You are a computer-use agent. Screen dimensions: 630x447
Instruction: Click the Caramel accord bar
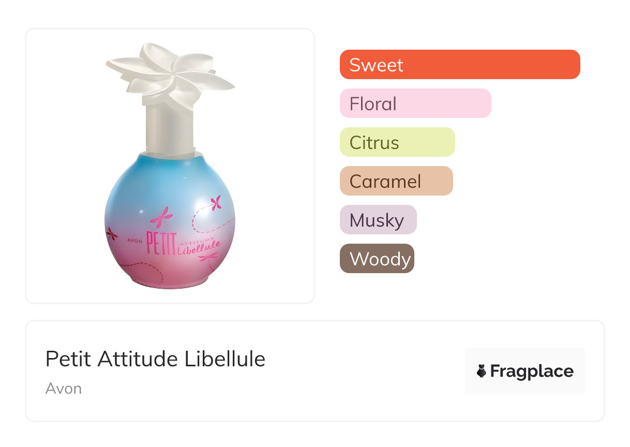coord(396,181)
